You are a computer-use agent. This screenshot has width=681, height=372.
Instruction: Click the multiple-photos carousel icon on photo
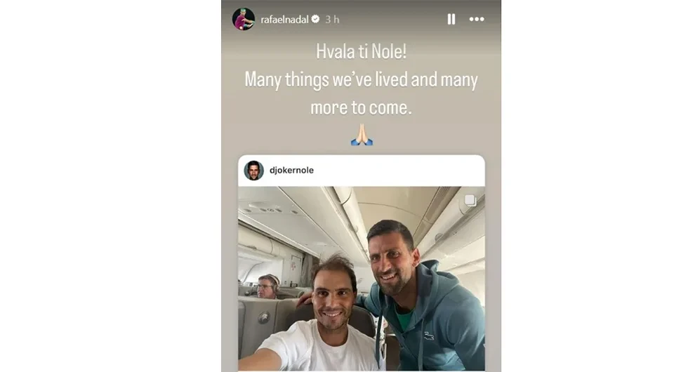pyautogui.click(x=470, y=201)
